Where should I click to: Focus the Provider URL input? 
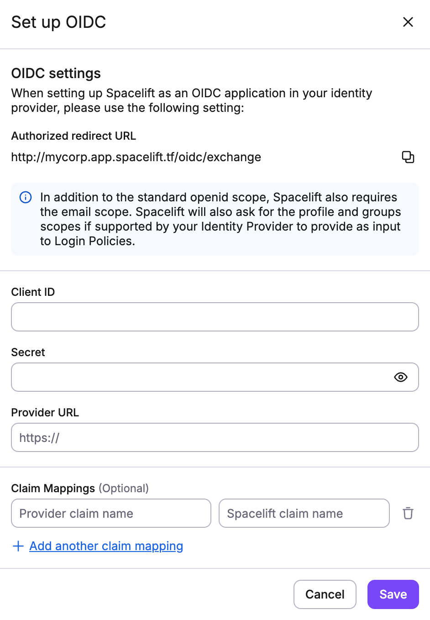[x=215, y=437]
